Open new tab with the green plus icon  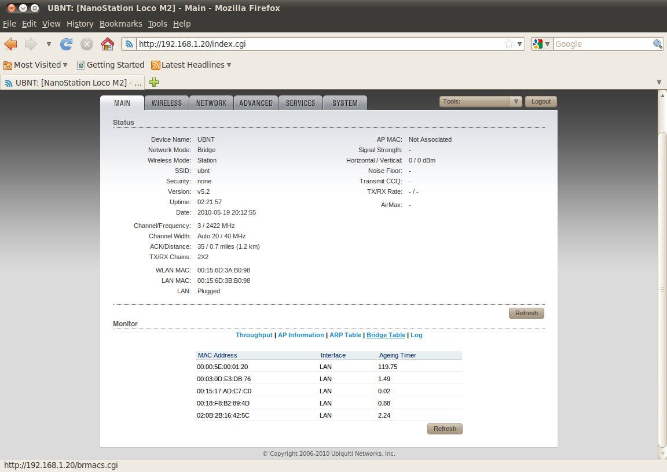point(154,82)
